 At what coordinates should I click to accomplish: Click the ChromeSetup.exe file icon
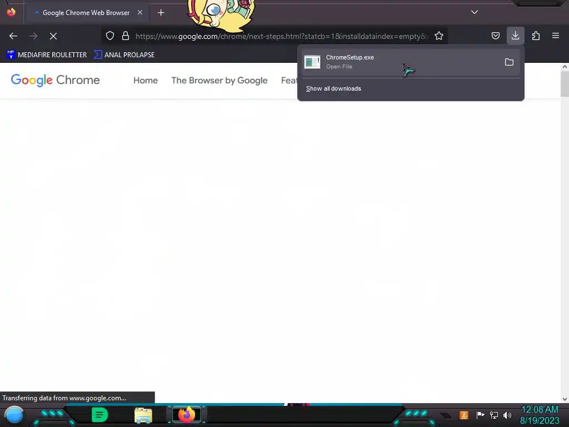312,62
